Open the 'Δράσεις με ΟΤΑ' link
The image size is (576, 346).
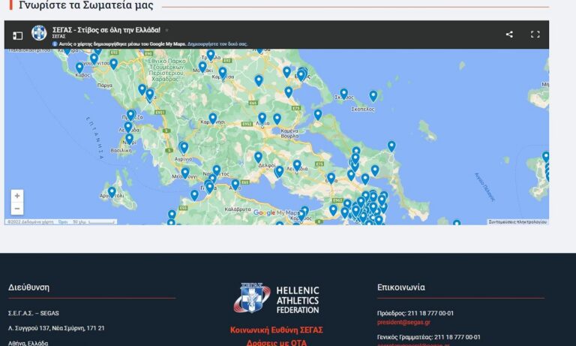[x=276, y=342]
